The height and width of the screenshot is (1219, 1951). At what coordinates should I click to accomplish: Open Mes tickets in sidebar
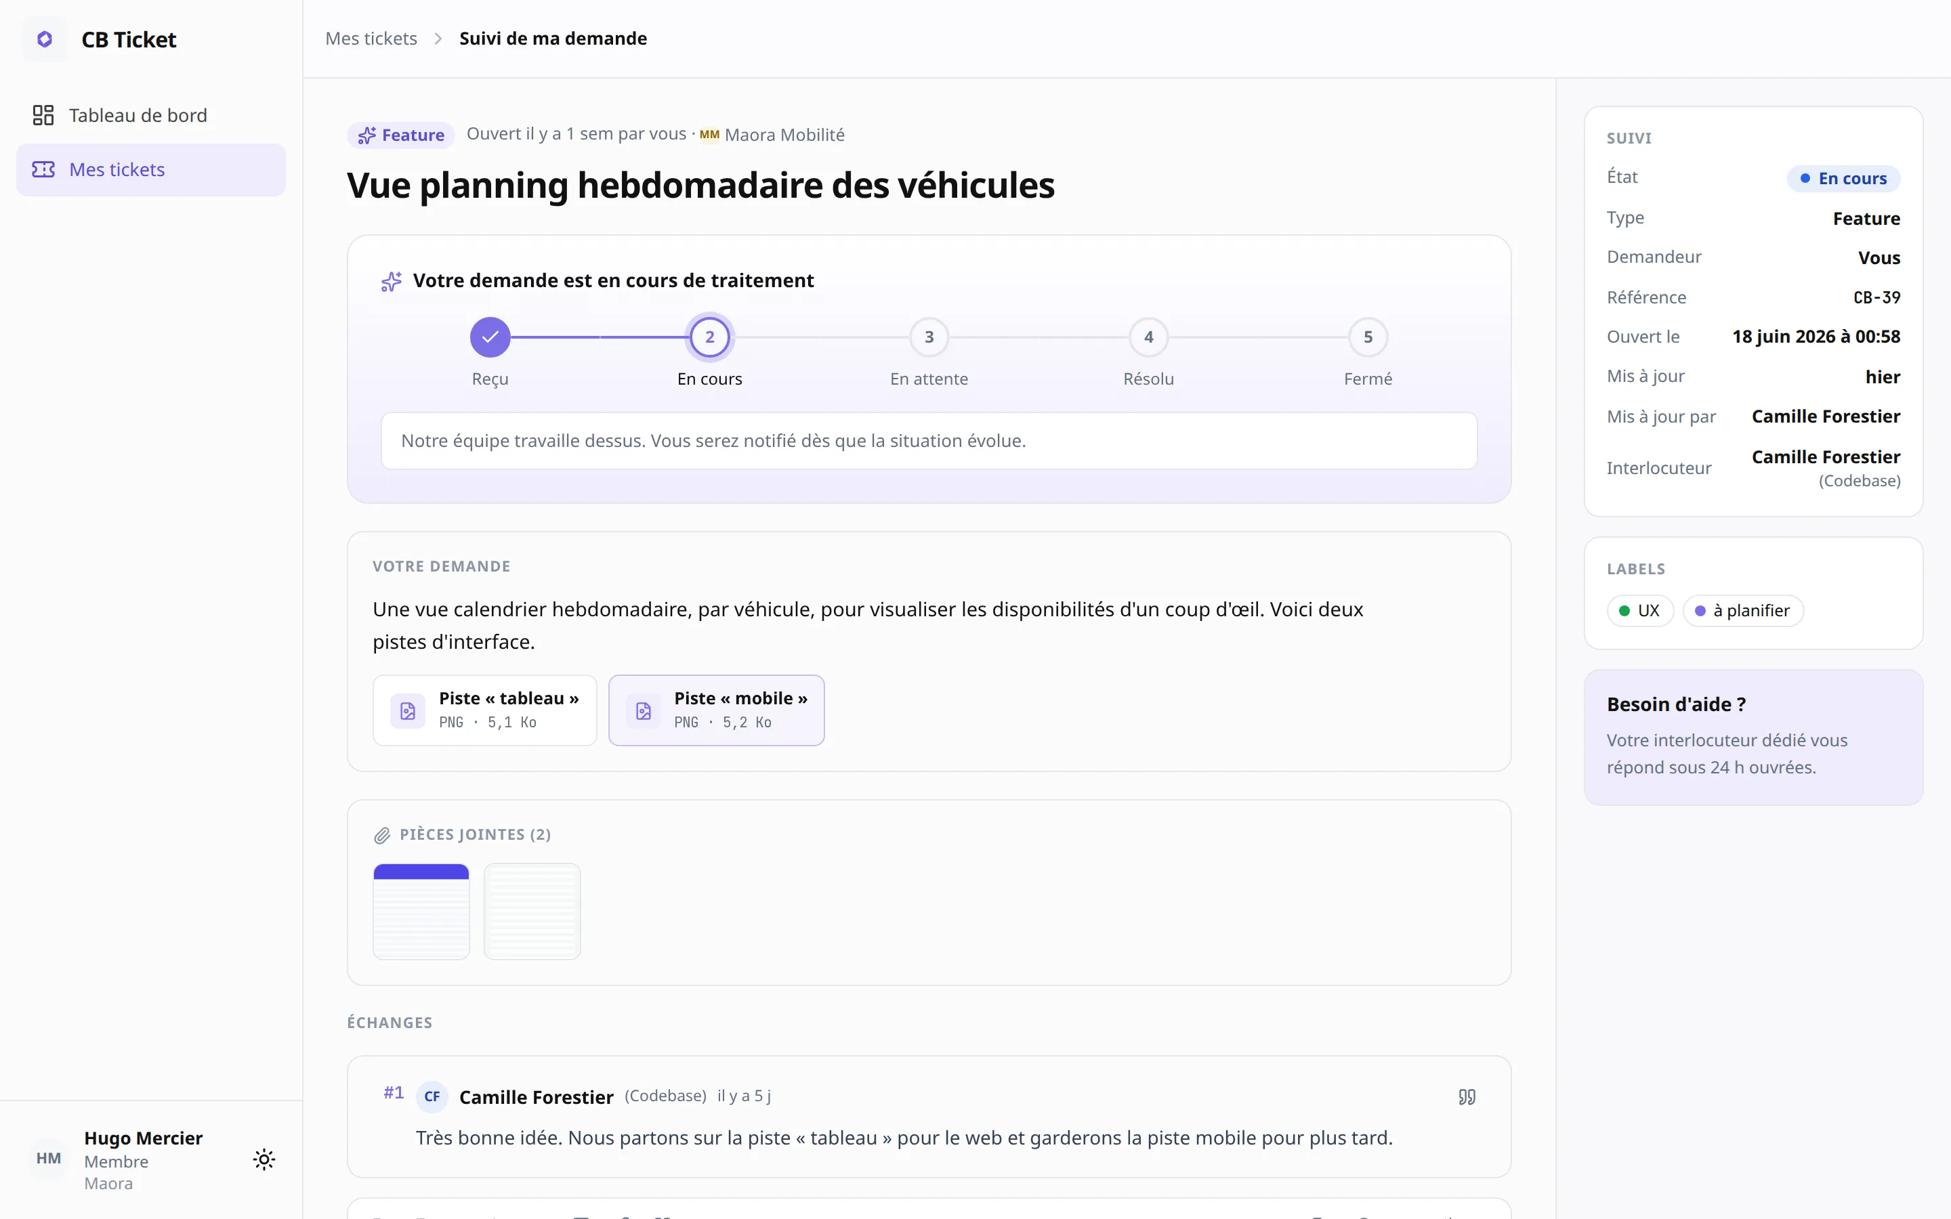coord(151,169)
